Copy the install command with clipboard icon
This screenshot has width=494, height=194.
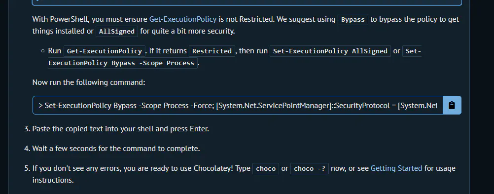click(452, 105)
